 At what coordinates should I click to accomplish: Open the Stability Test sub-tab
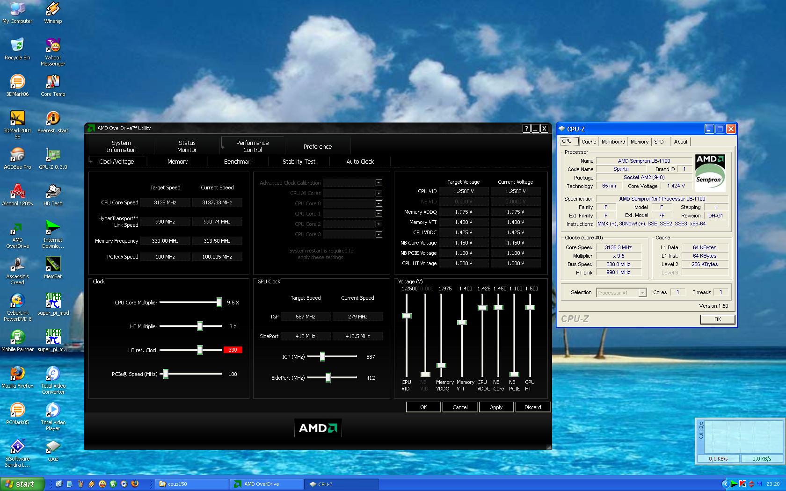299,161
